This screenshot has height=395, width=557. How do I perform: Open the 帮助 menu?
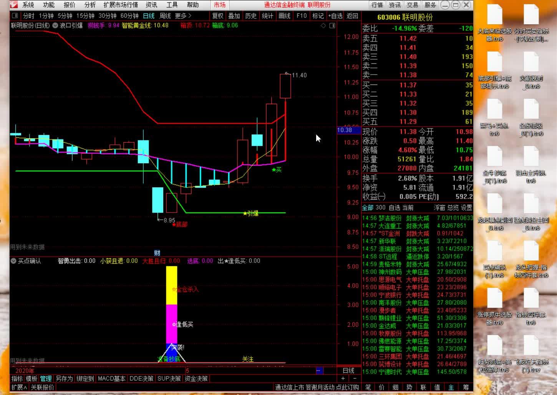192,5
